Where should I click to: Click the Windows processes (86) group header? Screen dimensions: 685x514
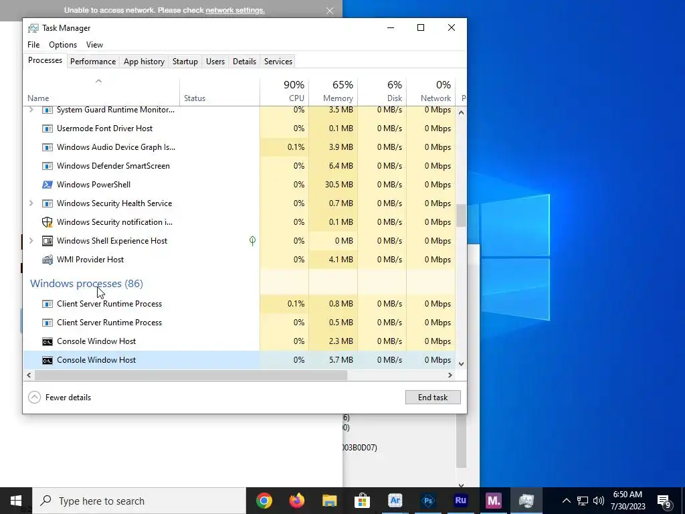click(x=86, y=284)
